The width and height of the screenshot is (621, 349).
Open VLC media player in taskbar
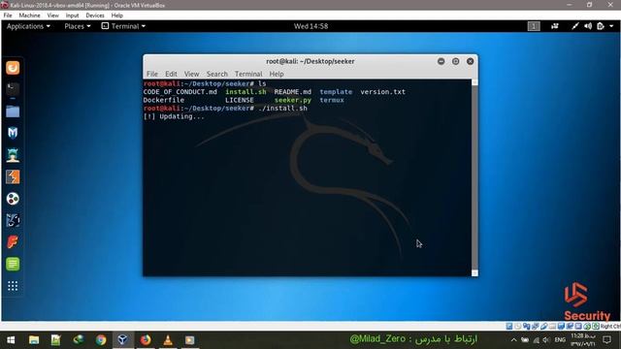[x=168, y=340]
